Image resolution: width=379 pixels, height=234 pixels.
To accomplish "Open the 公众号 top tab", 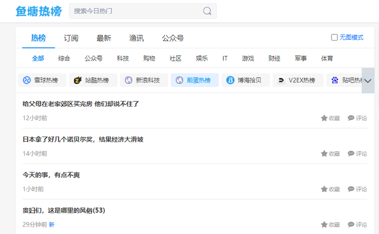I will click(173, 38).
